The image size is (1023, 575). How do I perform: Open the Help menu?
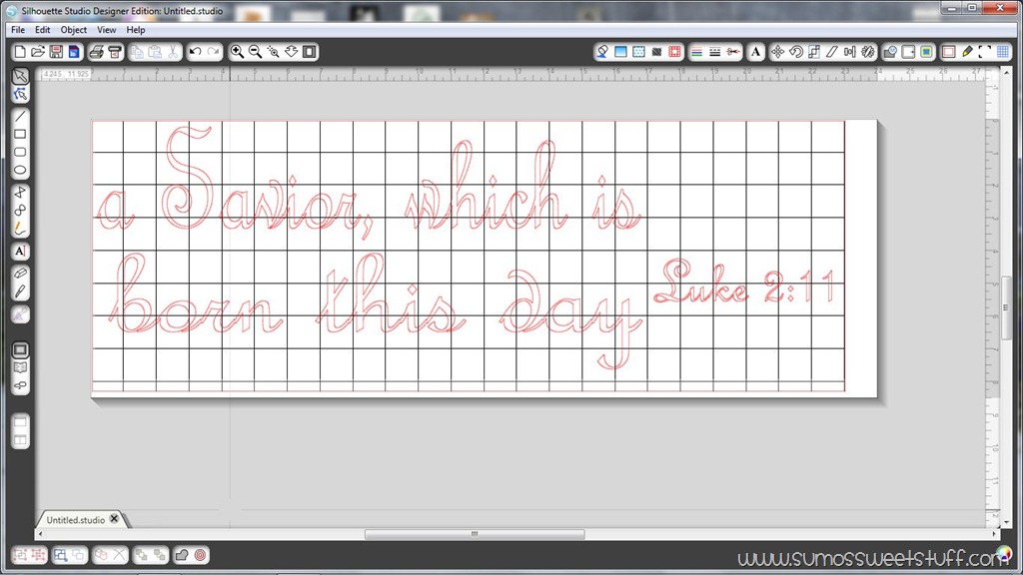pyautogui.click(x=136, y=30)
